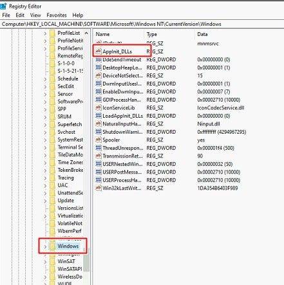Viewport: 284px width, 285px height.
Task: Expand the Schedule key
Action: 45,79
